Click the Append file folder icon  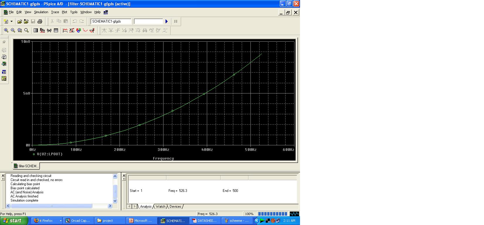click(26, 21)
